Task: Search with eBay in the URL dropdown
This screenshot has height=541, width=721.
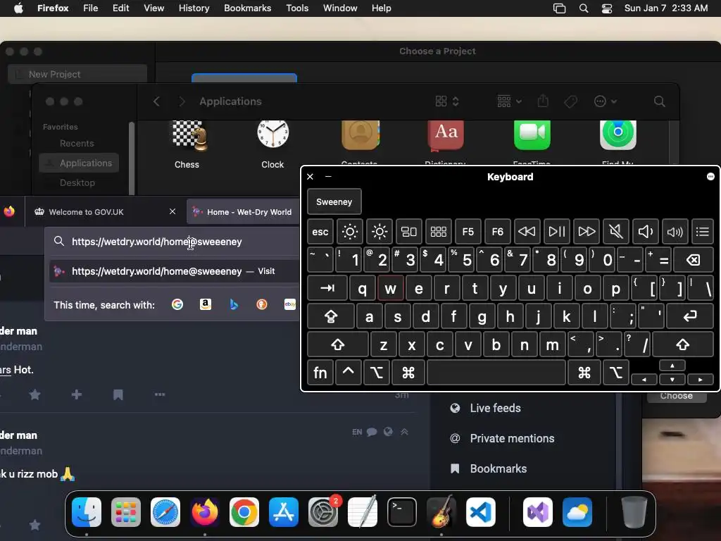Action: tap(290, 304)
